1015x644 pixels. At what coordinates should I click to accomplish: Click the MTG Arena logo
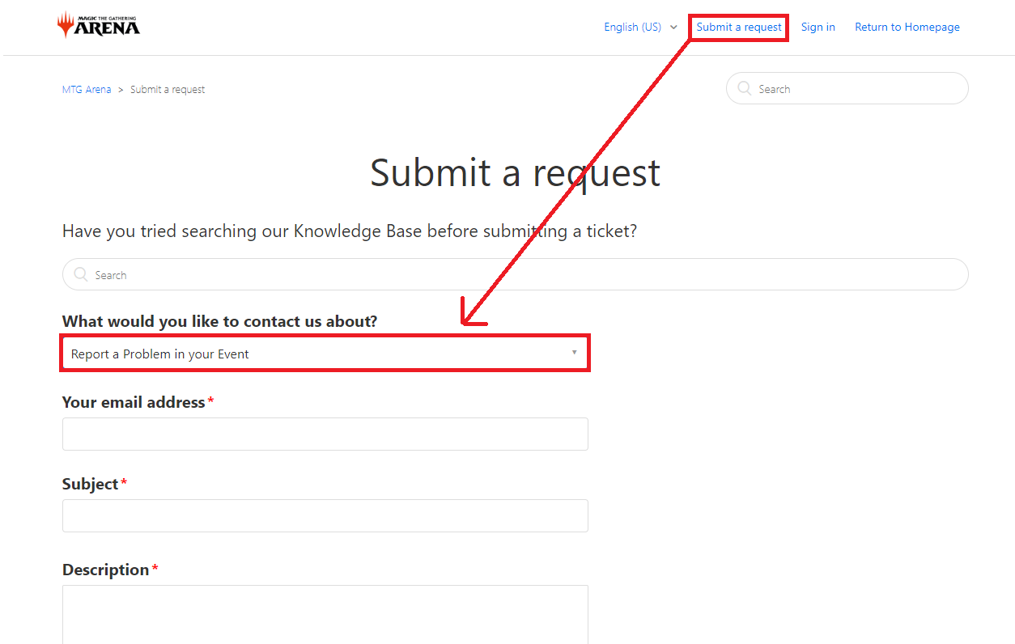click(x=99, y=25)
